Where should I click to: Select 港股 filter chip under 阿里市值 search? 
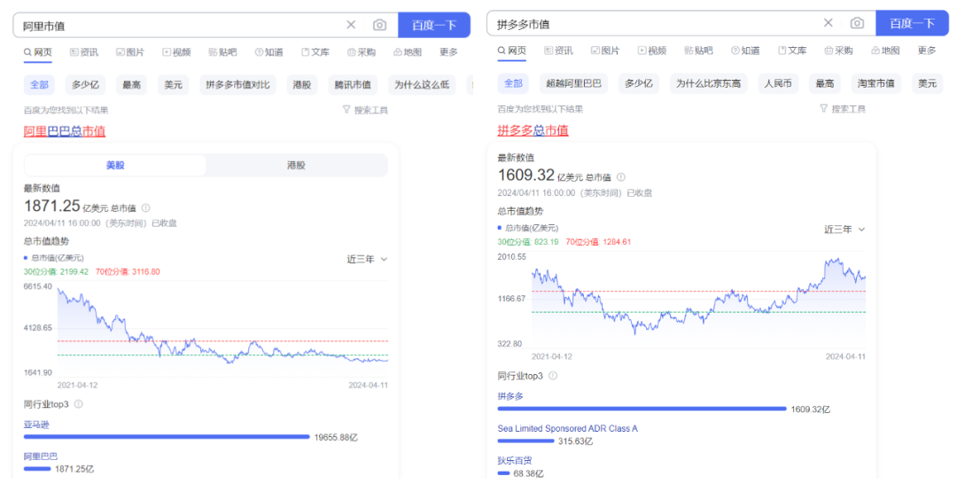coord(301,85)
